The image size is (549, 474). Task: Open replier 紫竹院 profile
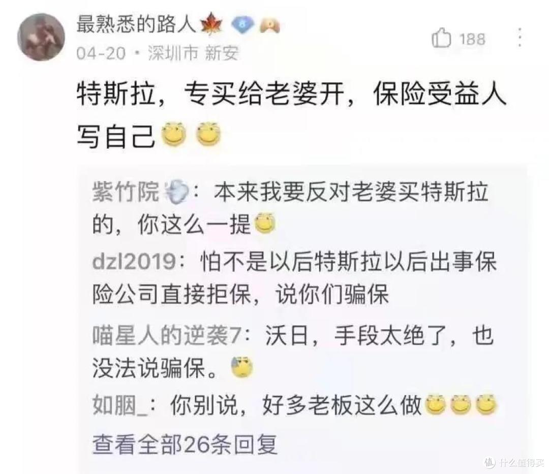126,192
